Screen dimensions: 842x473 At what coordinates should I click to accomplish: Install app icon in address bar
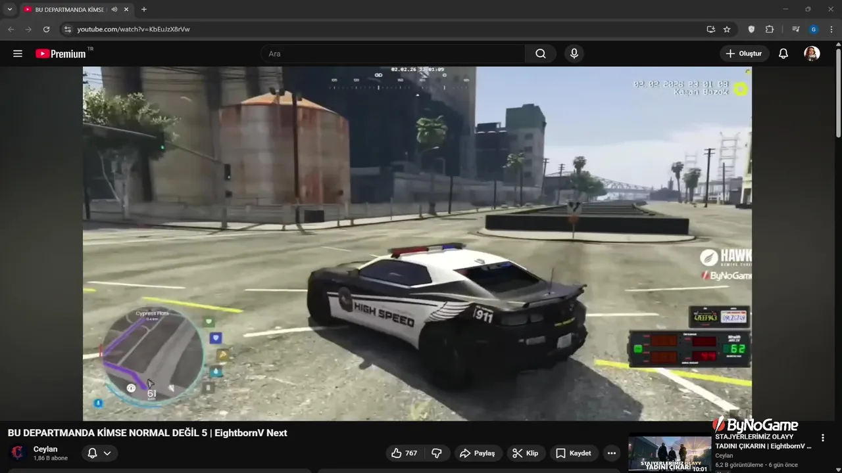tap(710, 29)
